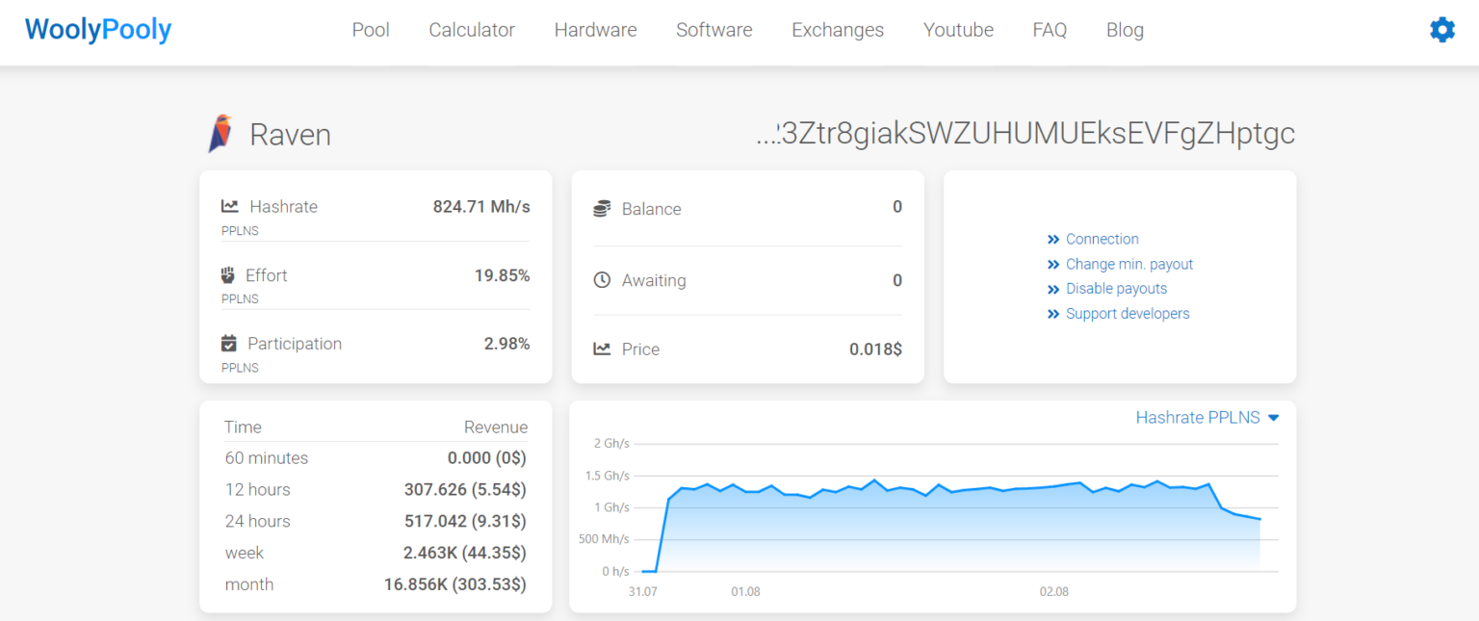Click the Connection link
Viewport: 1479px width, 621px height.
click(x=1102, y=239)
